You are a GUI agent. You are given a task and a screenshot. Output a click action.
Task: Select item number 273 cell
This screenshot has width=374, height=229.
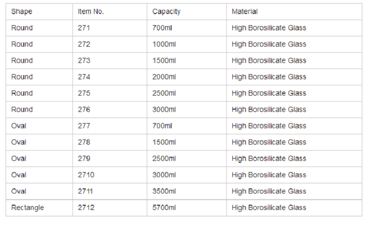tap(84, 61)
